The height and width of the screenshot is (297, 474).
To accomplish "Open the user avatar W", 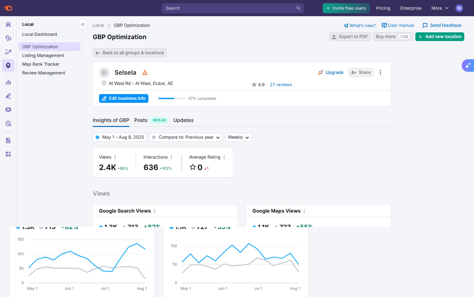I will click(x=459, y=8).
